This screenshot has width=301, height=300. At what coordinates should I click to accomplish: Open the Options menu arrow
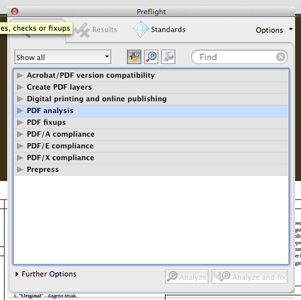click(291, 29)
